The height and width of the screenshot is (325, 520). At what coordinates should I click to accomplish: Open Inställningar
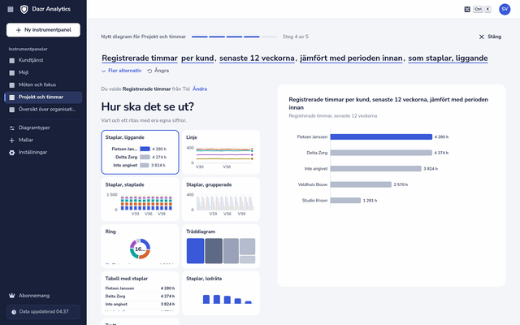click(x=43, y=153)
